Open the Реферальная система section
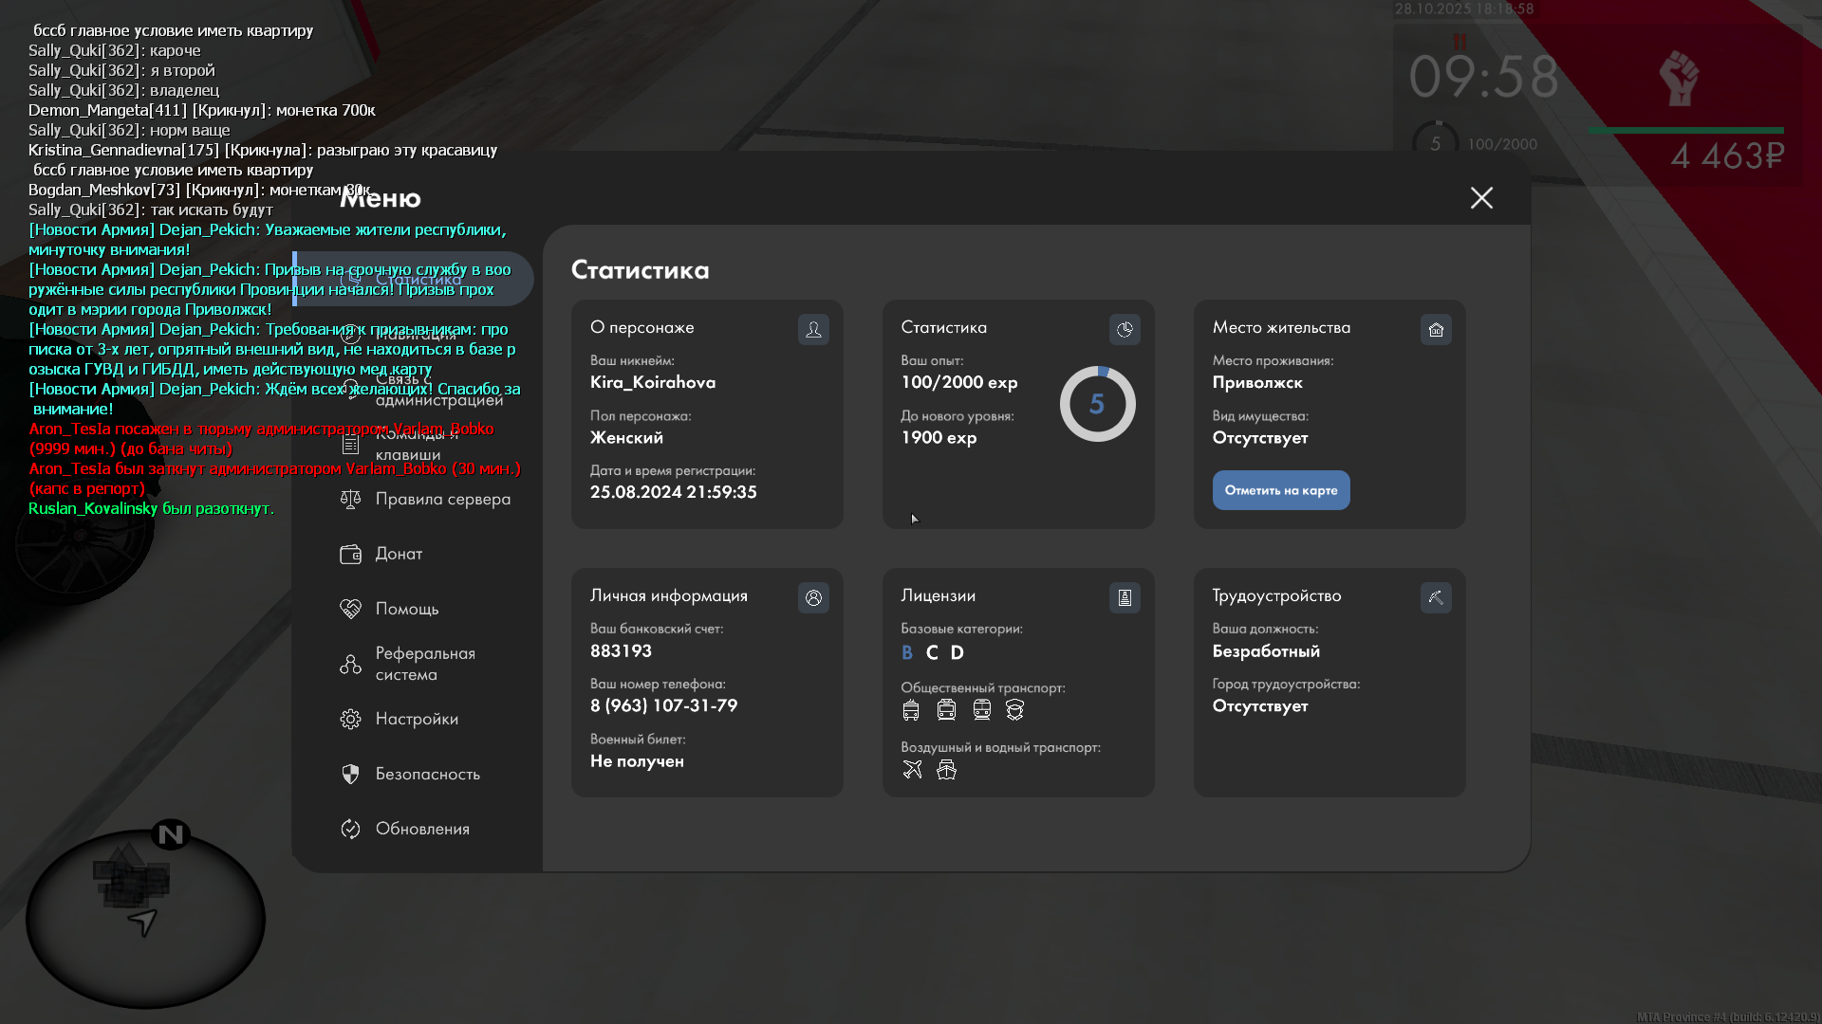Image resolution: width=1822 pixels, height=1024 pixels. [424, 665]
